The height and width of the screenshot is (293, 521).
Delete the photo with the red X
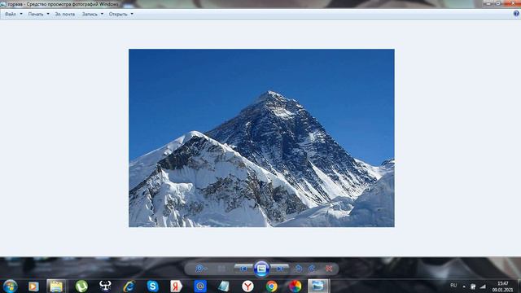[329, 269]
